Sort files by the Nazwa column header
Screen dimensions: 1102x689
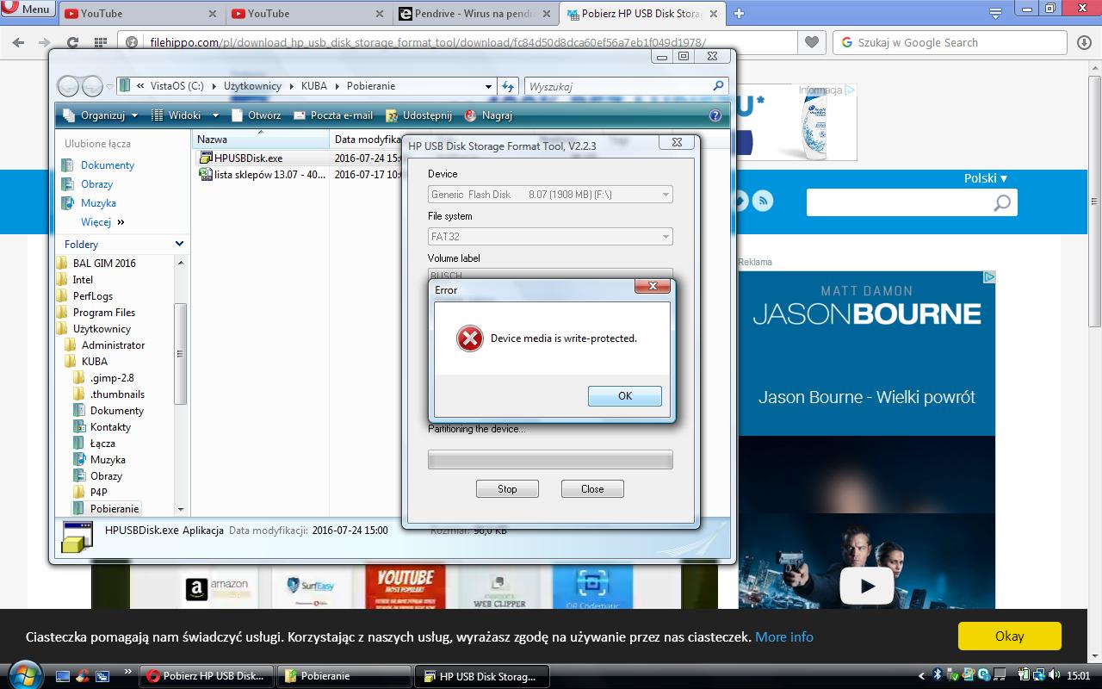point(261,140)
